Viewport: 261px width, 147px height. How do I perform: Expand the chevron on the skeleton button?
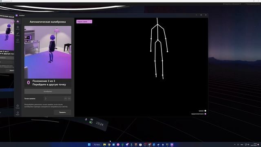(91, 22)
